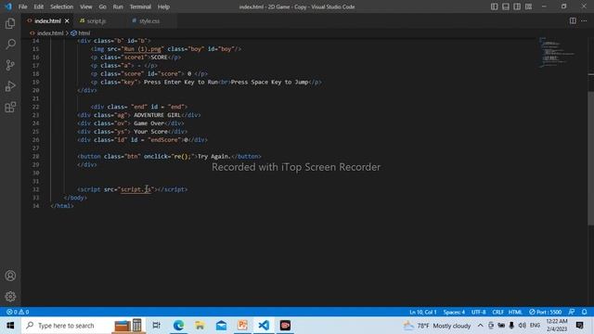Open the Selection menu
Viewport: 594px width, 334px height.
point(62,6)
